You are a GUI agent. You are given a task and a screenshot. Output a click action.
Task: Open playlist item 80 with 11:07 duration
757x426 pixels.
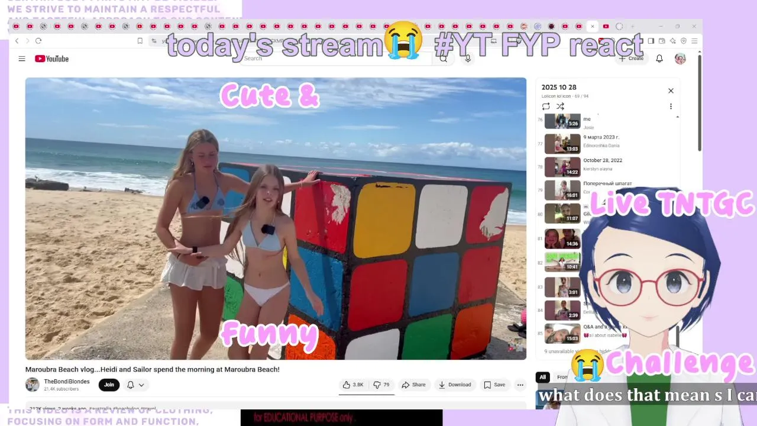click(x=562, y=214)
